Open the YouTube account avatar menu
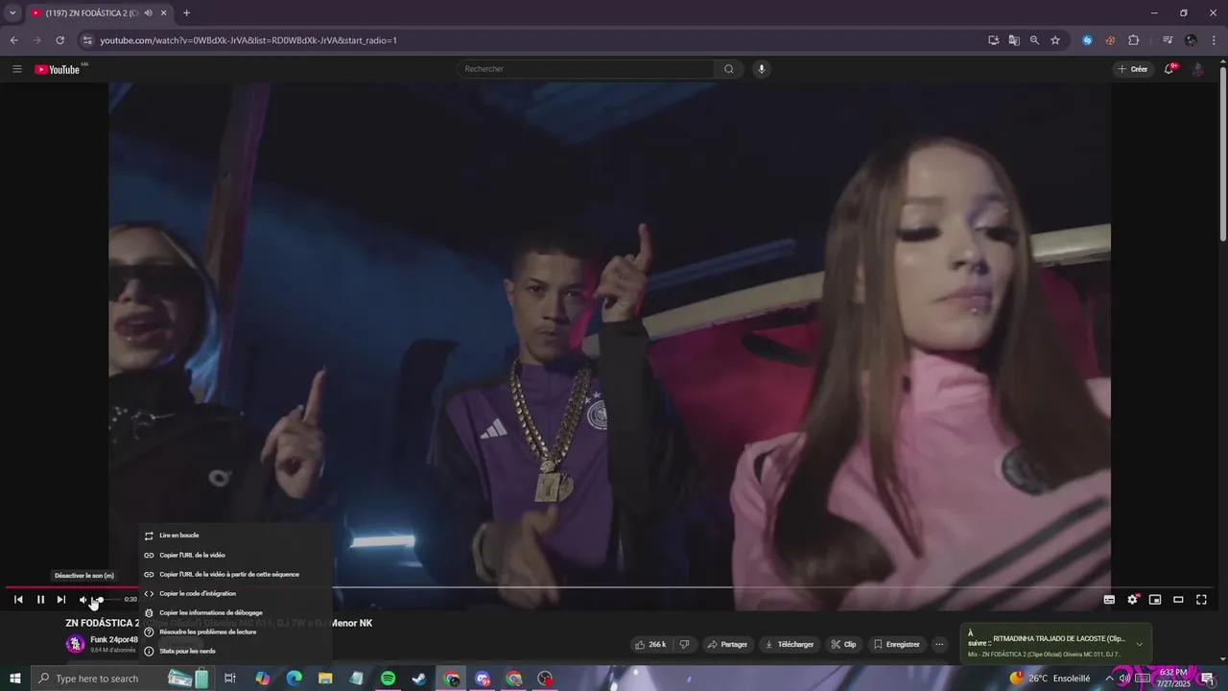Image resolution: width=1228 pixels, height=691 pixels. 1197,69
